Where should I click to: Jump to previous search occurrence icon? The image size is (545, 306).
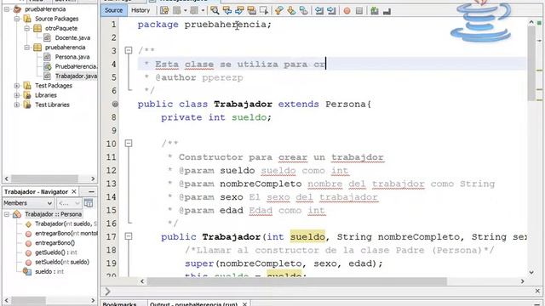click(x=227, y=10)
